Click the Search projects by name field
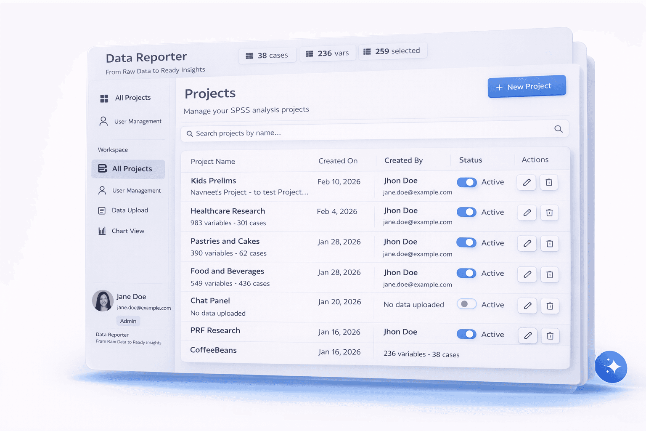This screenshot has height=431, width=646. 370,132
